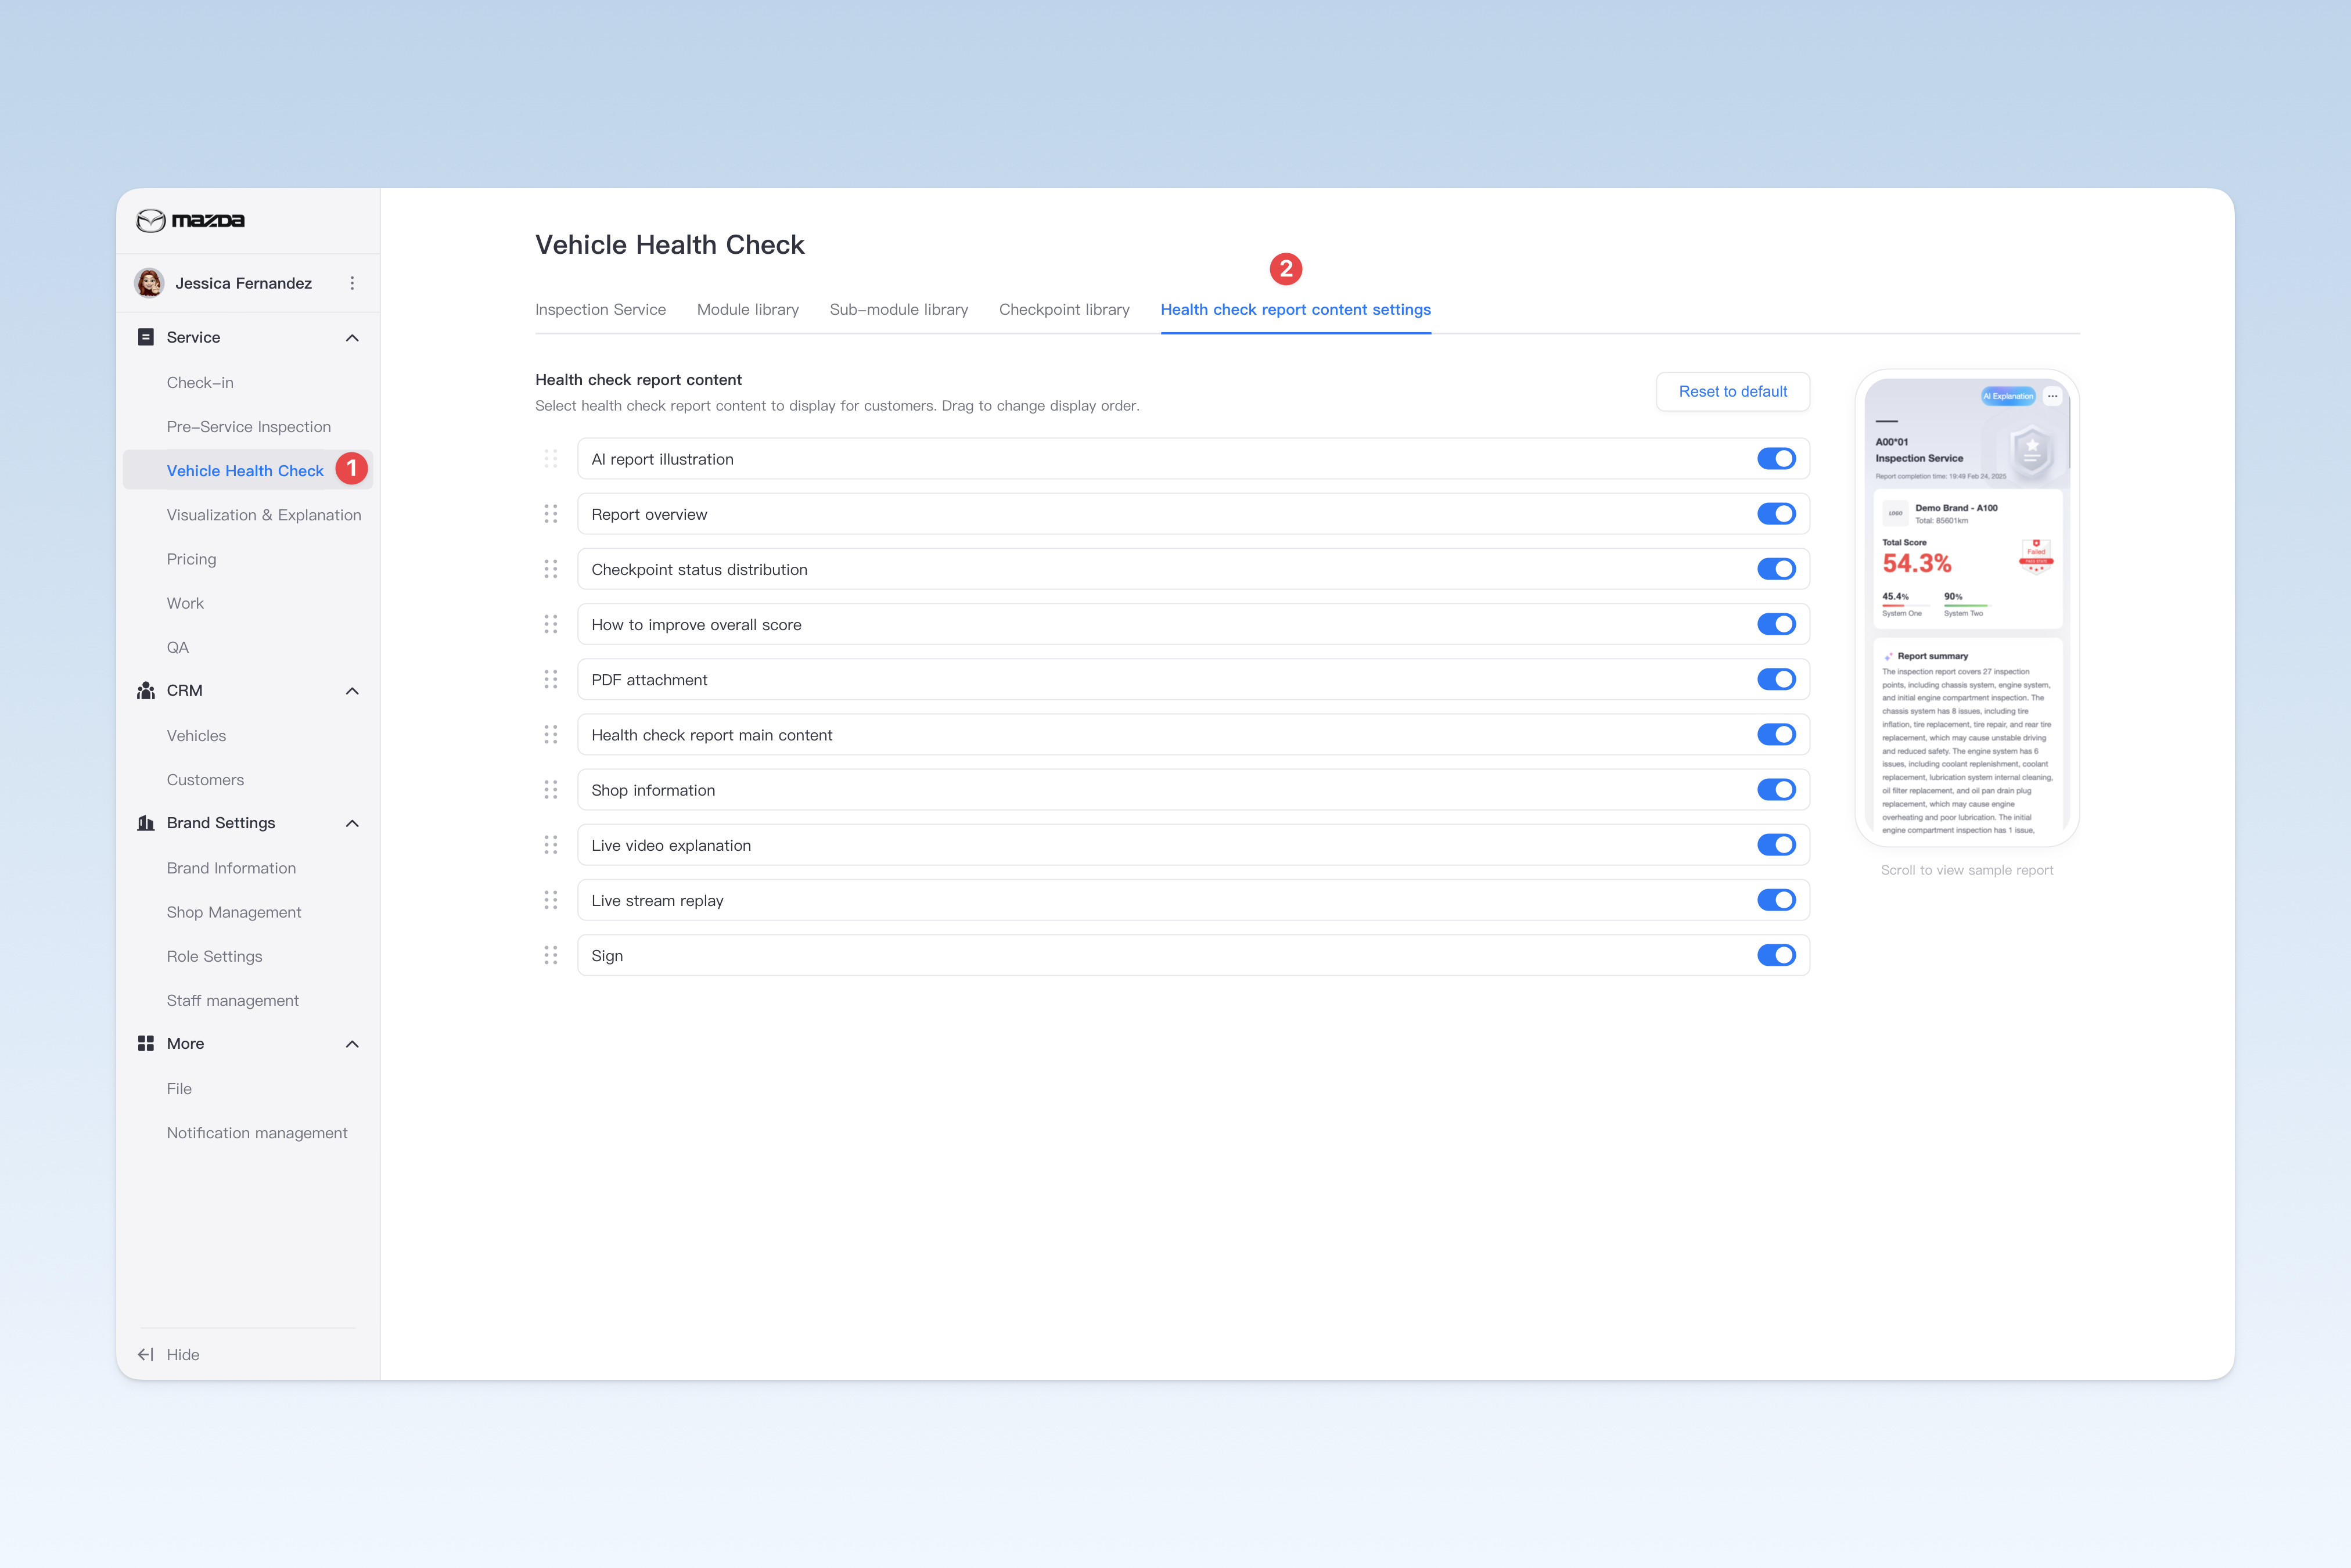Click Jessica Fernandez's avatar picture
Screen dimensions: 2351x1568
point(150,283)
